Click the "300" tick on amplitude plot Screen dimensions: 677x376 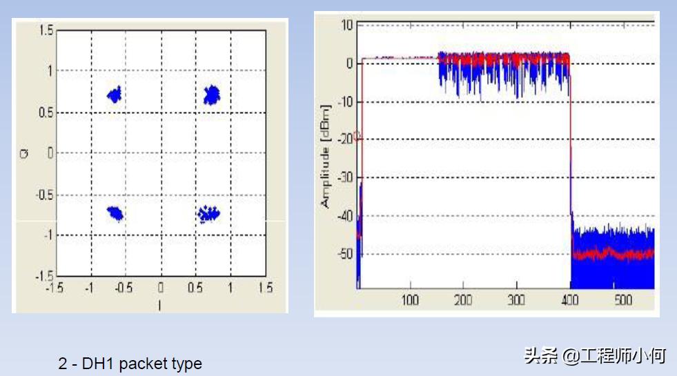pyautogui.click(x=516, y=299)
